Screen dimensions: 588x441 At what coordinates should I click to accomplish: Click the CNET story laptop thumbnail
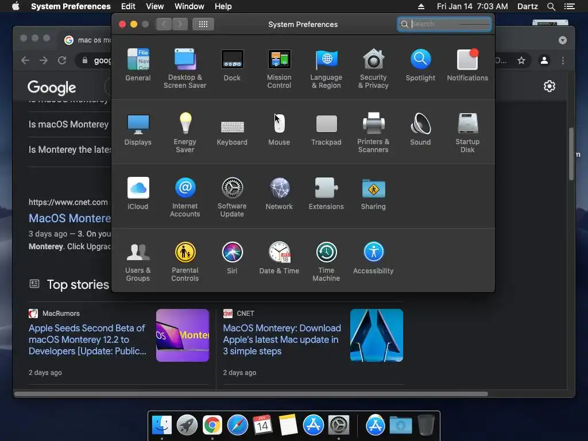pyautogui.click(x=377, y=335)
